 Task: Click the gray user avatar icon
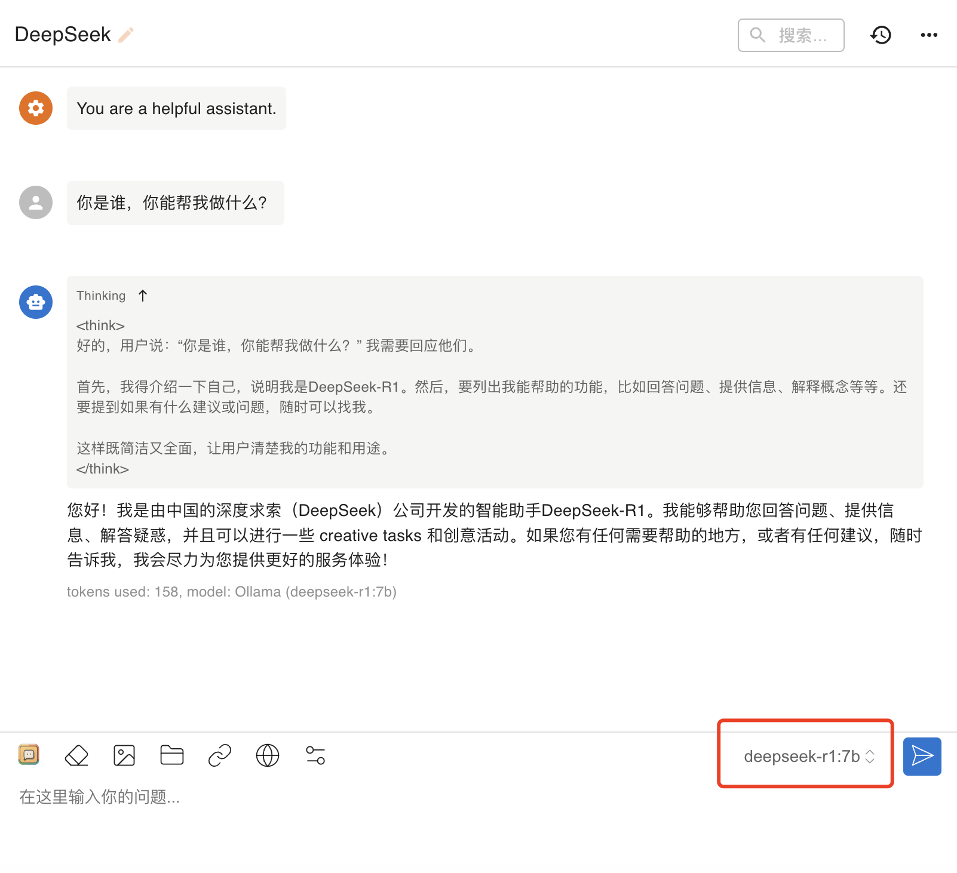(36, 202)
